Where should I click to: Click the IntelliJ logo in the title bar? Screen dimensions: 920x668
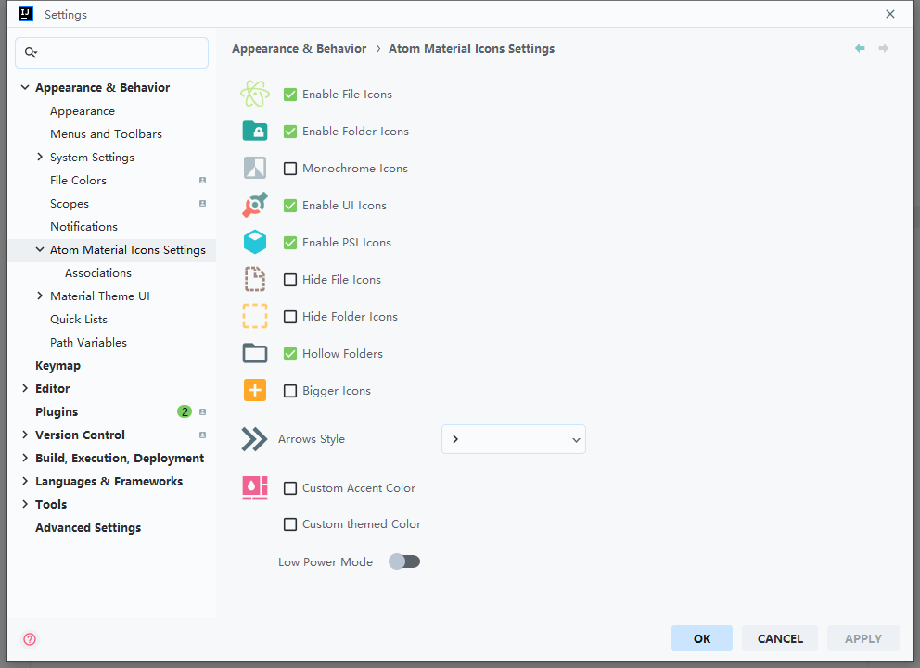coord(26,14)
